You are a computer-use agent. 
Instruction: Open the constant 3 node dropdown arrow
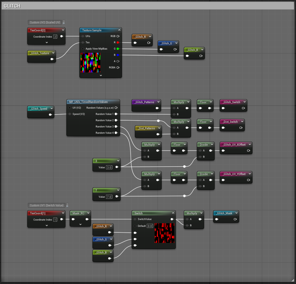tap(118, 161)
